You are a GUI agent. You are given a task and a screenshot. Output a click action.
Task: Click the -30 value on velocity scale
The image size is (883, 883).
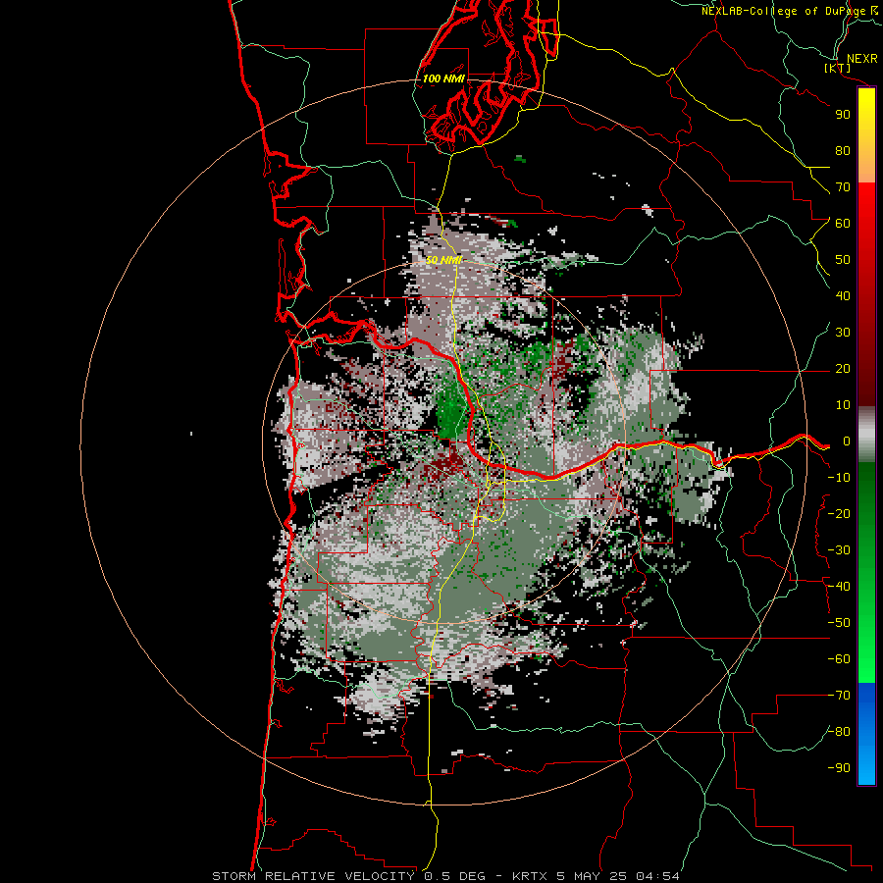(839, 550)
